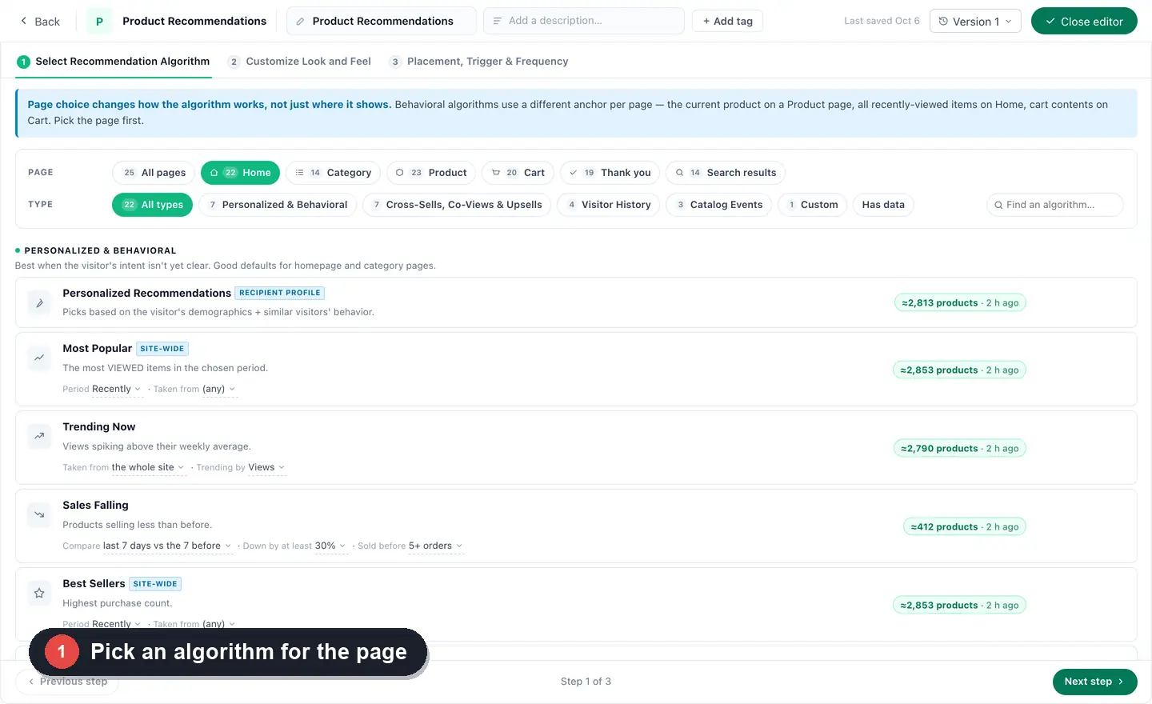Click the Close editor button
1152x704 pixels.
1084,22
